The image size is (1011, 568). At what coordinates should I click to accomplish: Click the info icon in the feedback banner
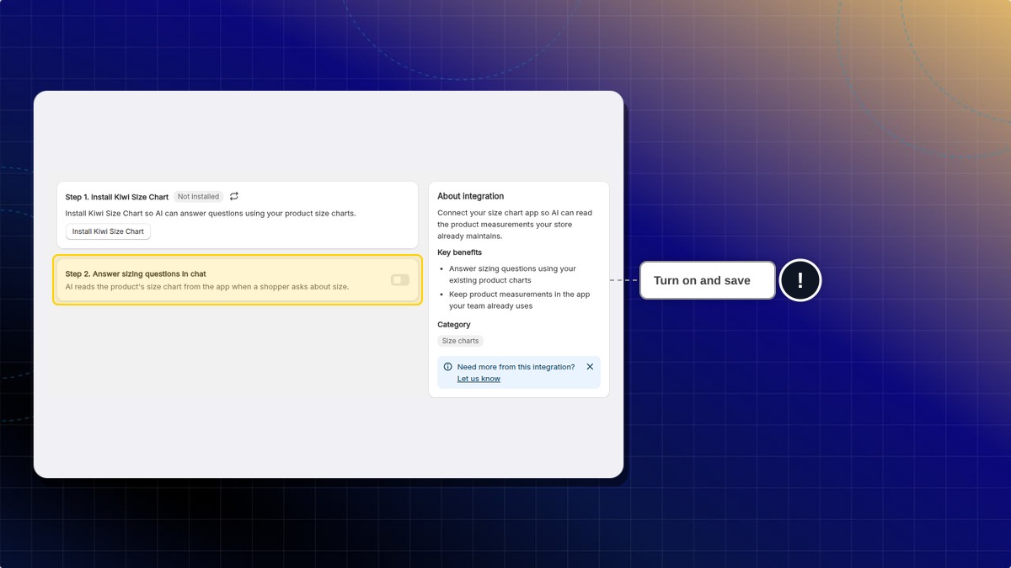click(x=447, y=367)
